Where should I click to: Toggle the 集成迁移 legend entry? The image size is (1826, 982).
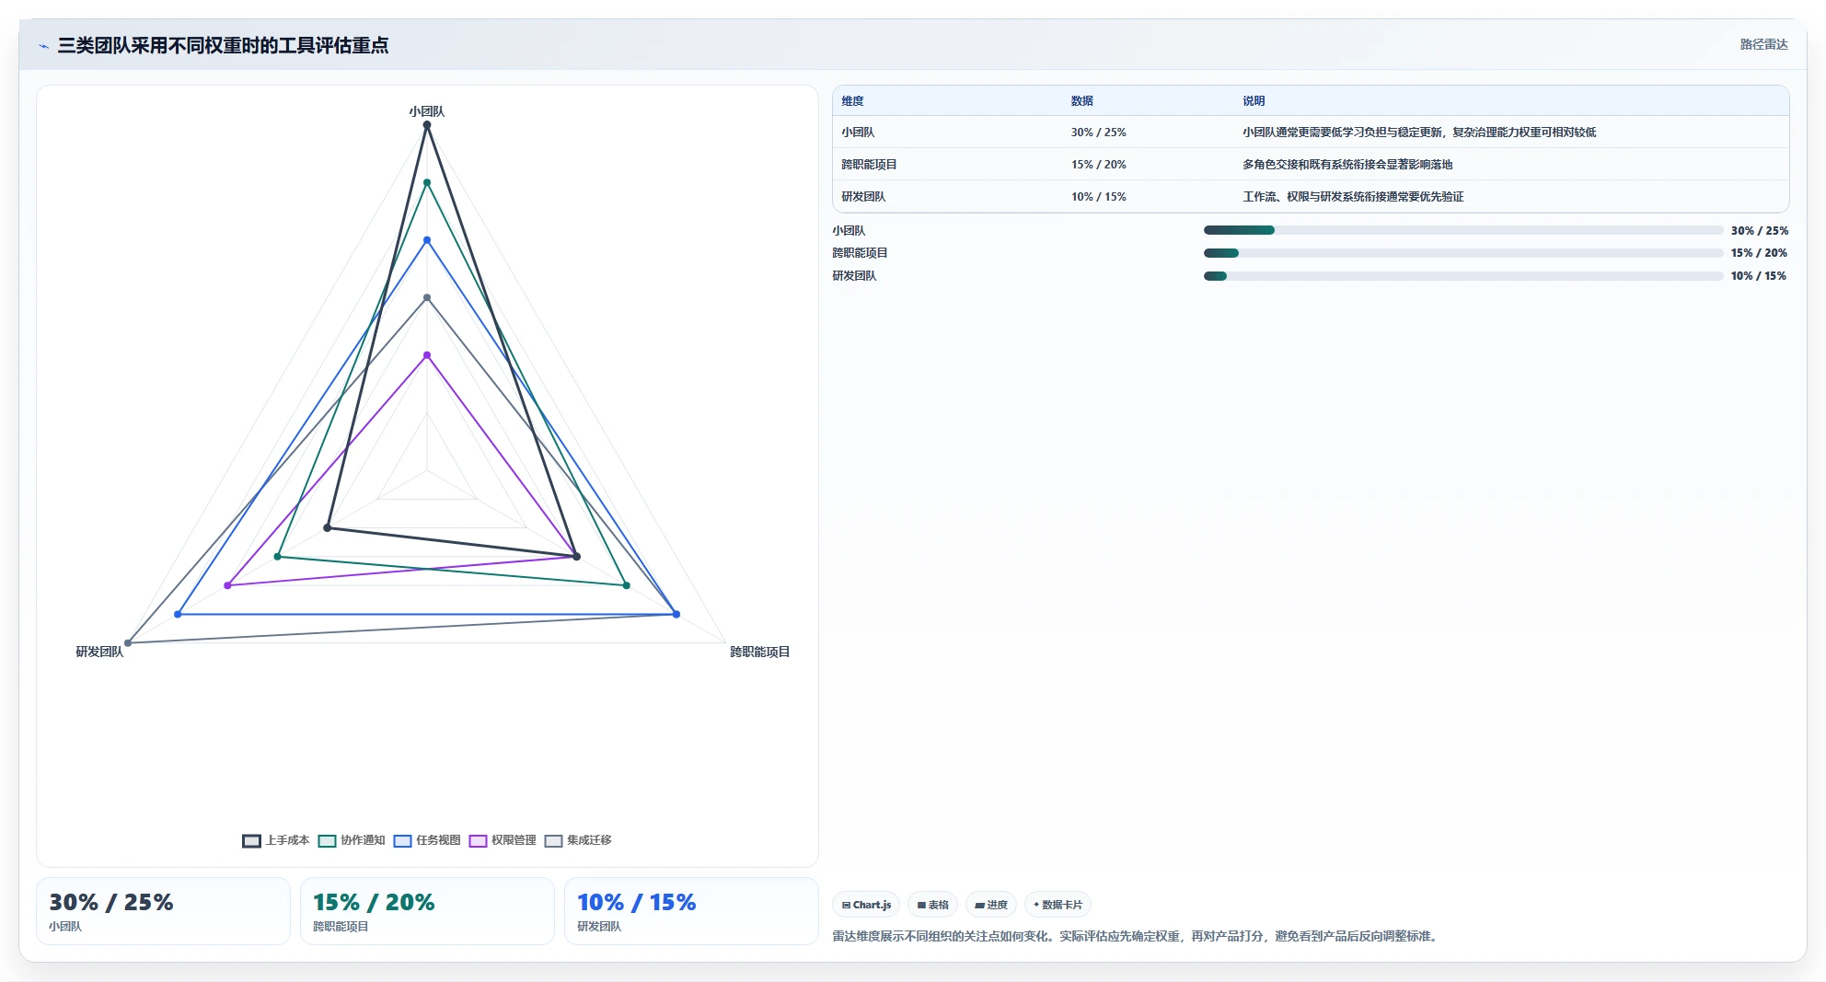(578, 840)
